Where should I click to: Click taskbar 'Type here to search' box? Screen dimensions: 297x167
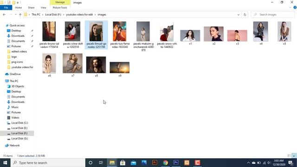coord(48,163)
